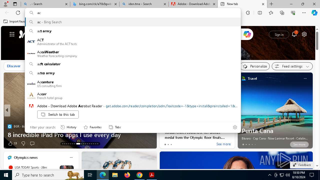This screenshot has height=180, width=320.
Task: Open Copilot sidebar icon
Action: 314,13
